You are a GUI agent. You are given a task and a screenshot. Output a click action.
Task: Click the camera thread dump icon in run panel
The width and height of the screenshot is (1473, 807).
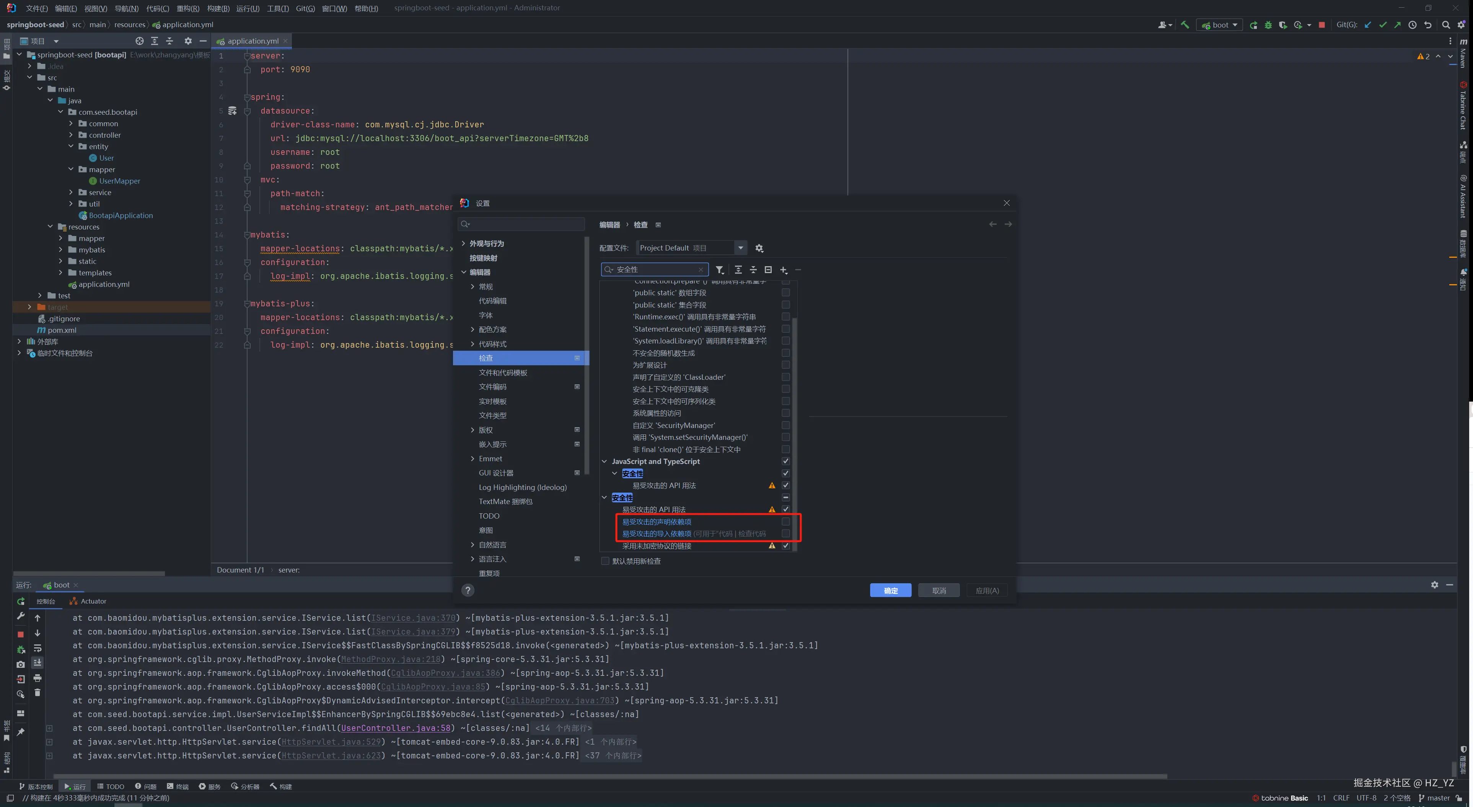click(21, 664)
